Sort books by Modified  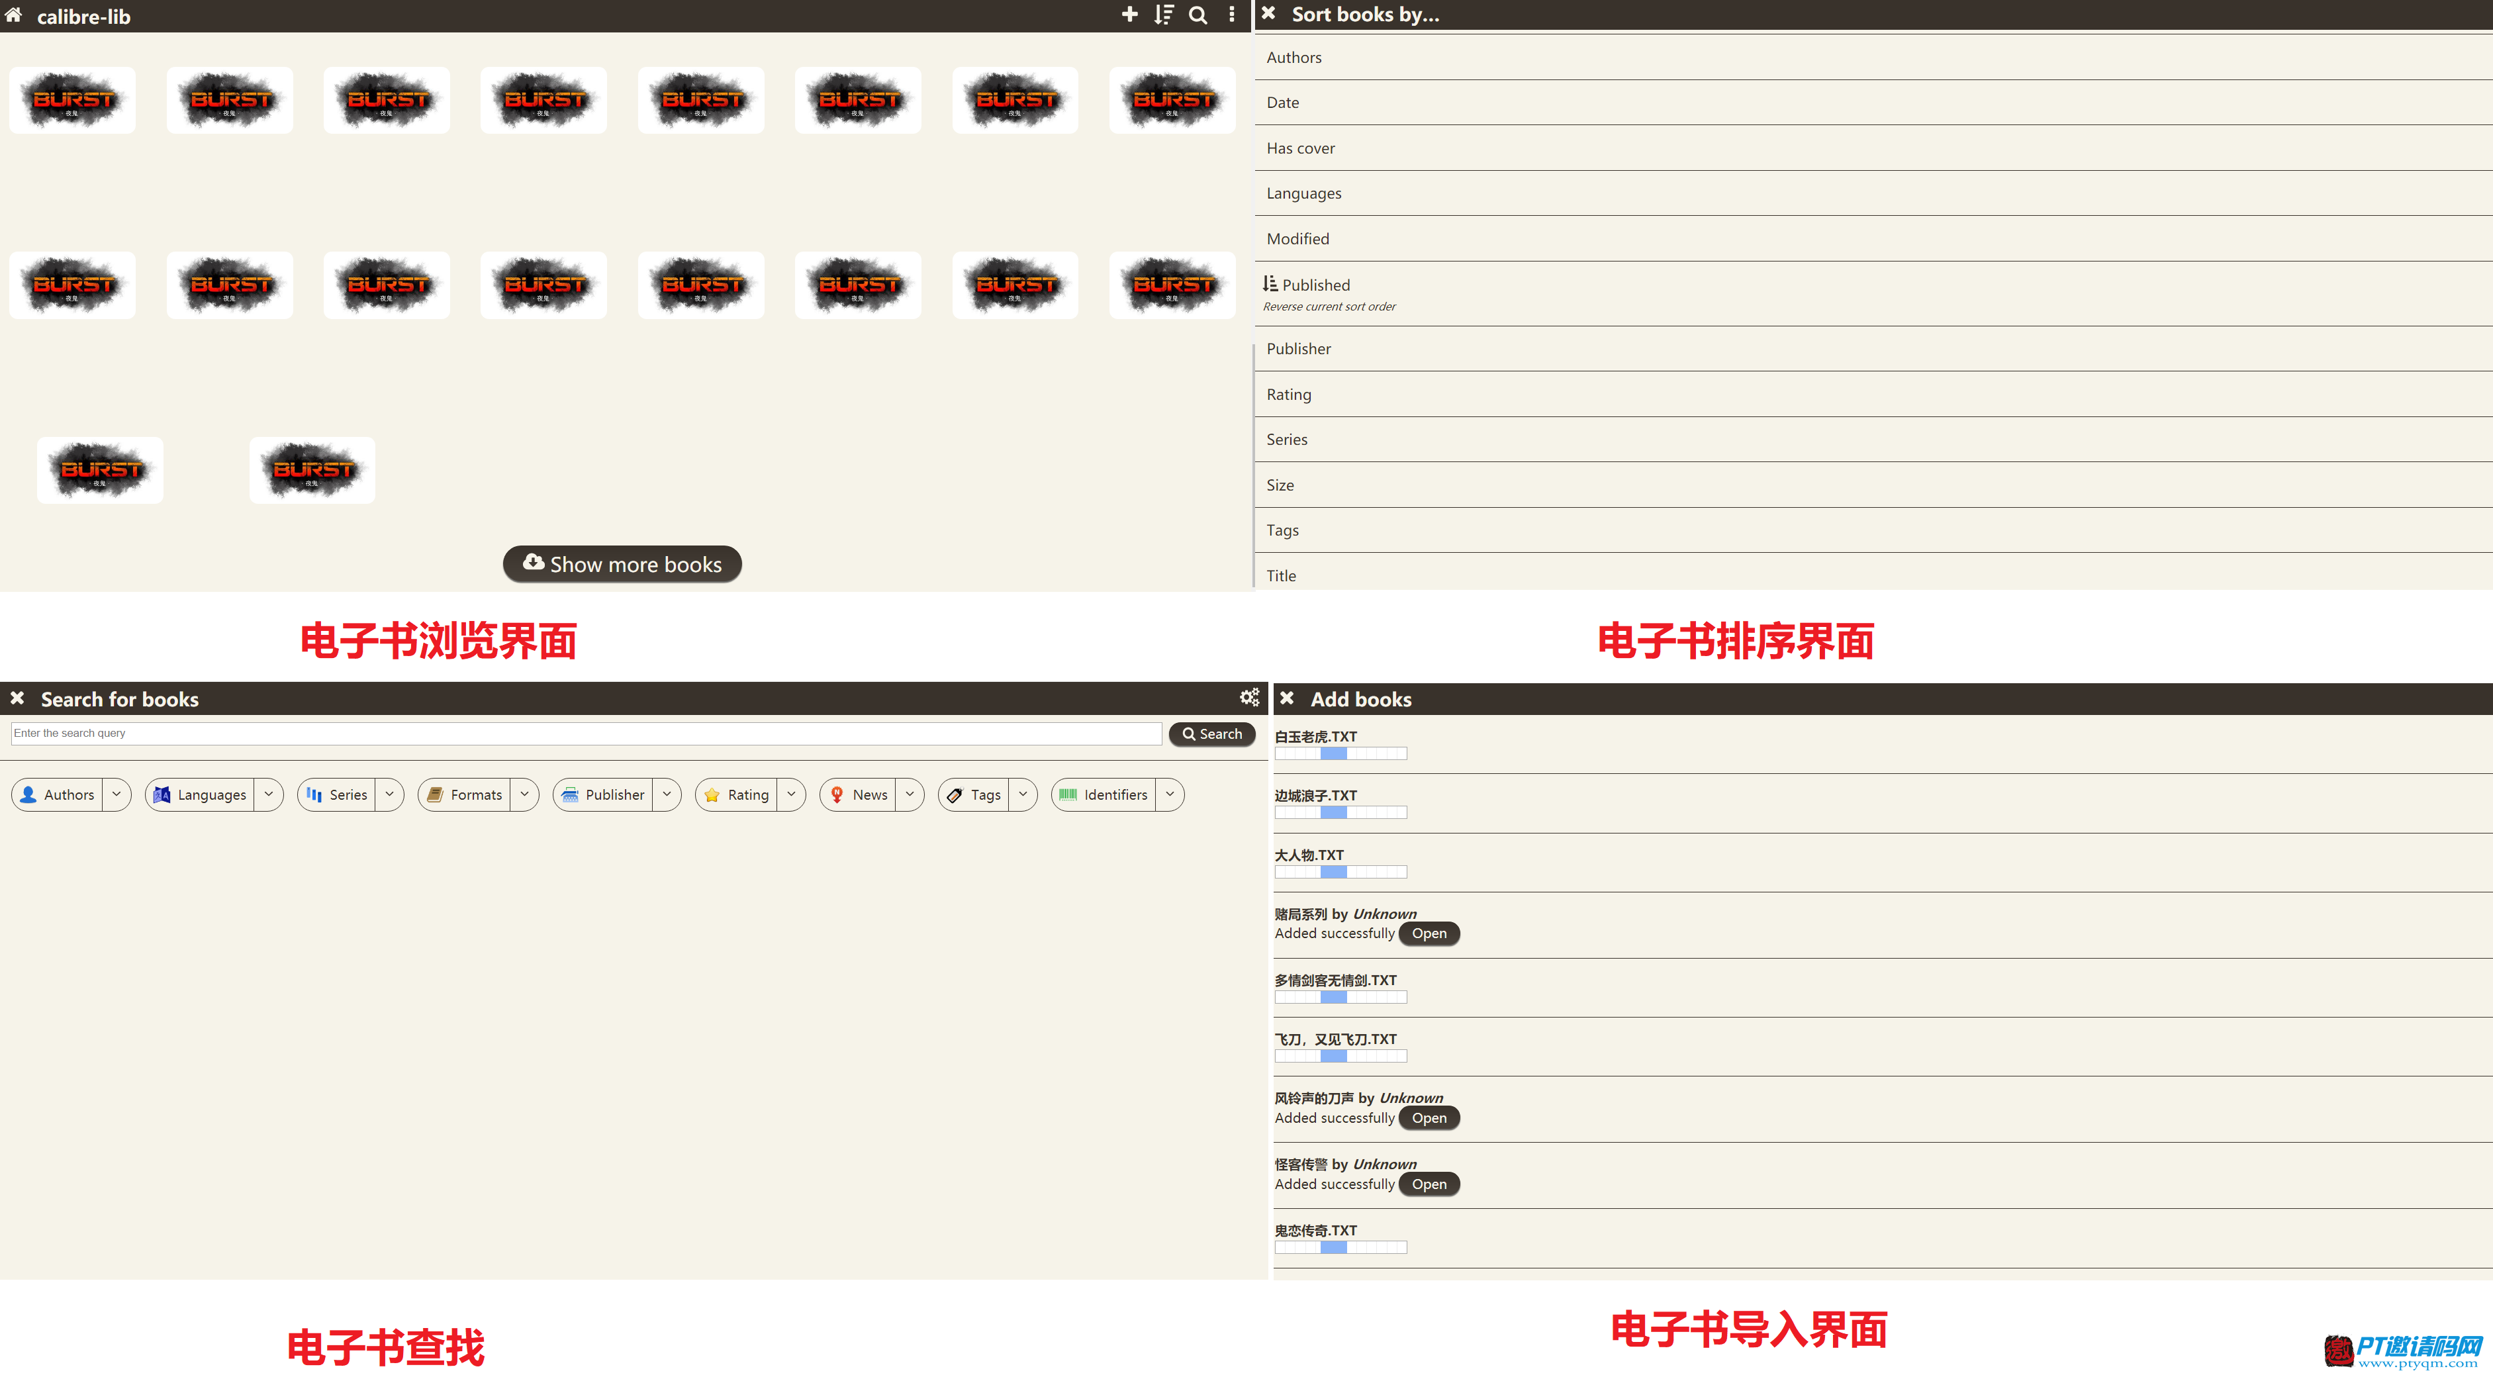point(1873,239)
